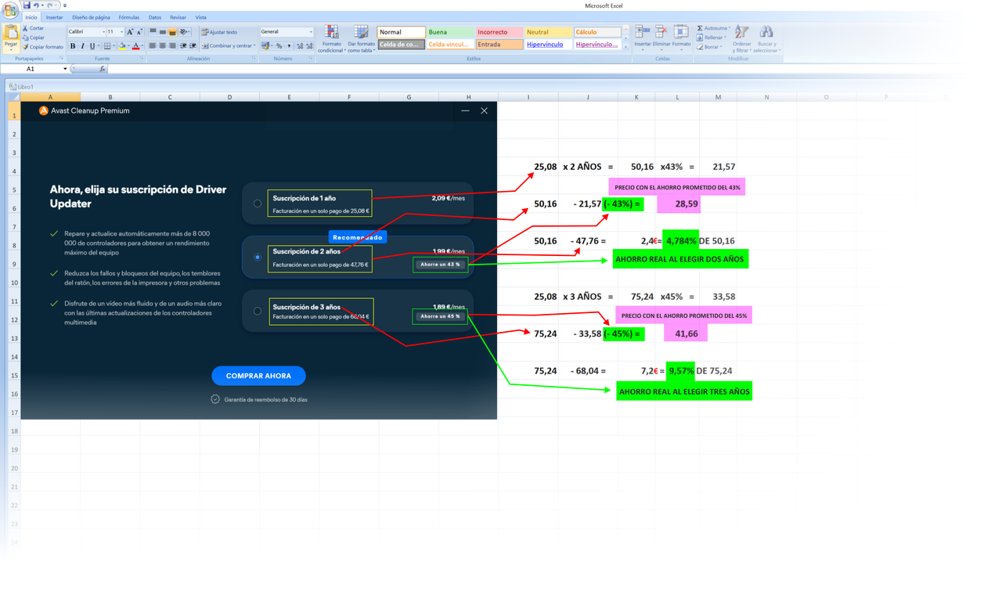1002x591 pixels.
Task: Click Buscar y seleccionar binoculars
Action: 766,38
